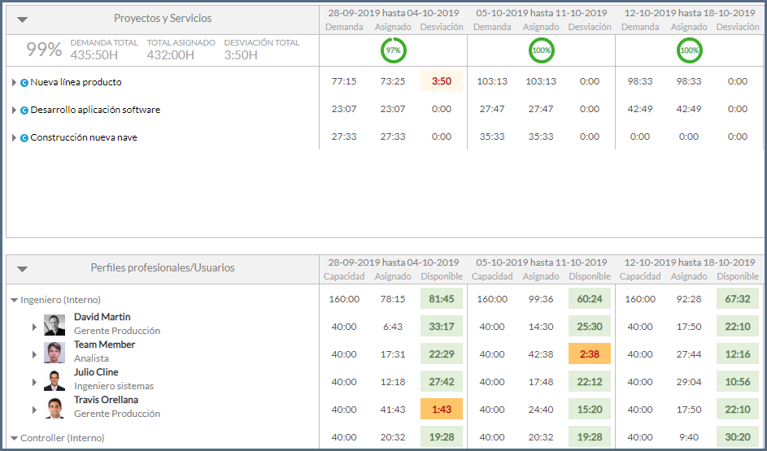
Task: Expand the Nueva línea producto row
Action: tap(14, 82)
